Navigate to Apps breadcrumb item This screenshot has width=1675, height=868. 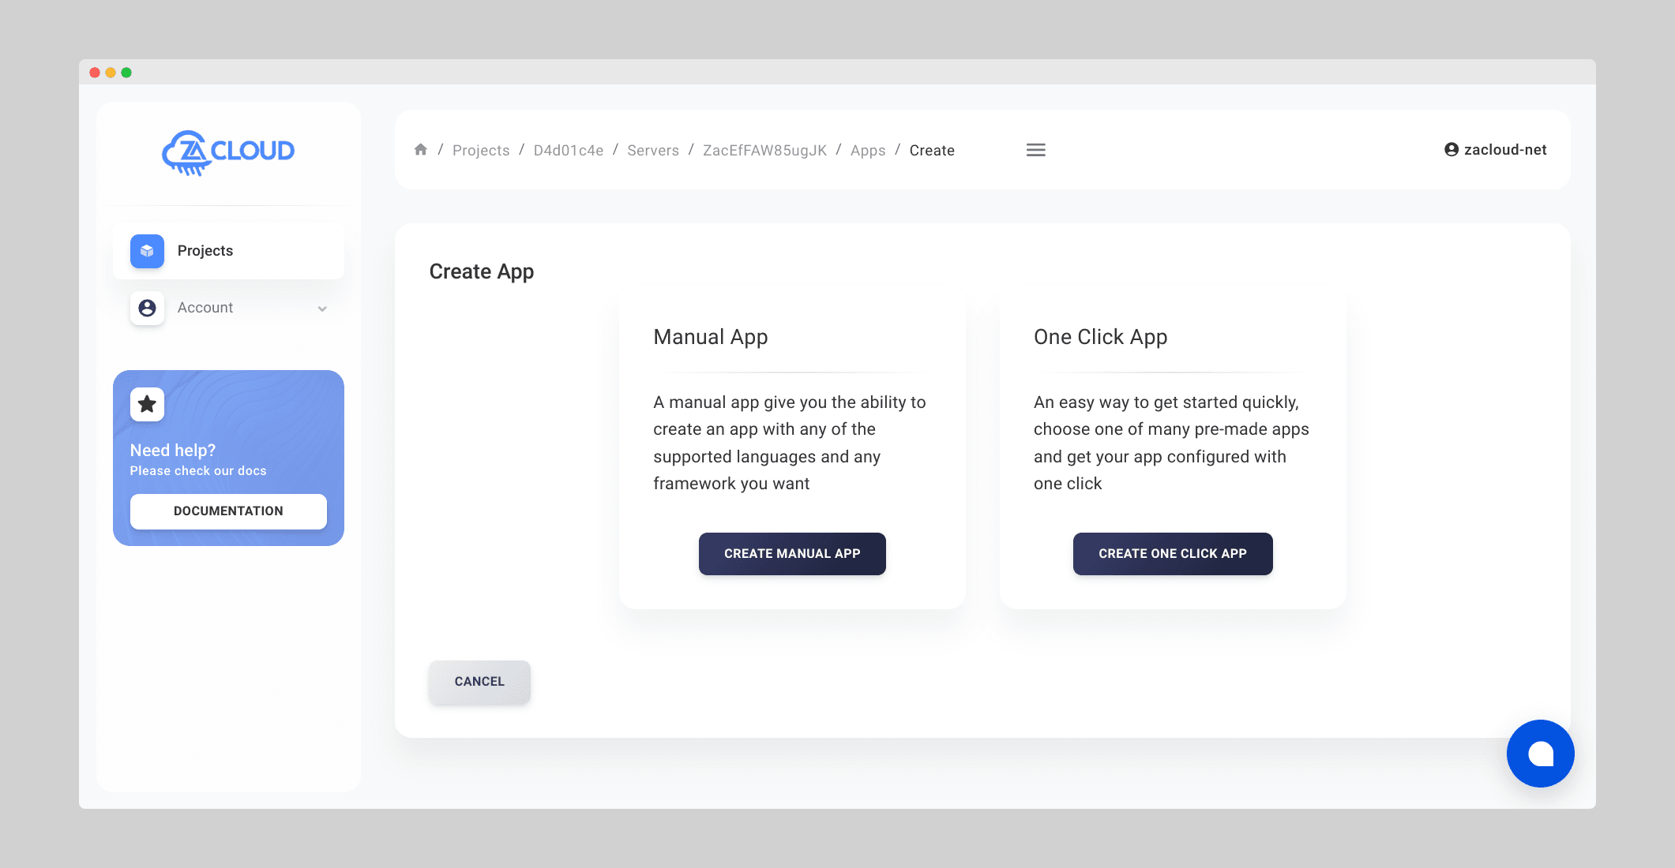point(867,149)
